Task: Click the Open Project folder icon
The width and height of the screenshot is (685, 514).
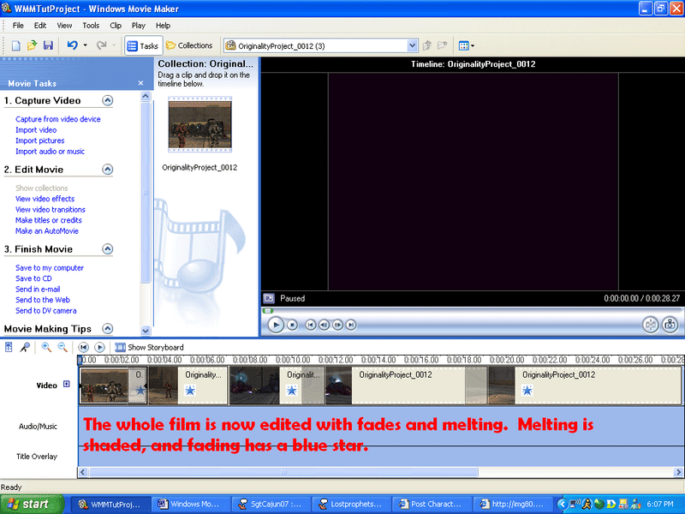Action: tap(32, 45)
